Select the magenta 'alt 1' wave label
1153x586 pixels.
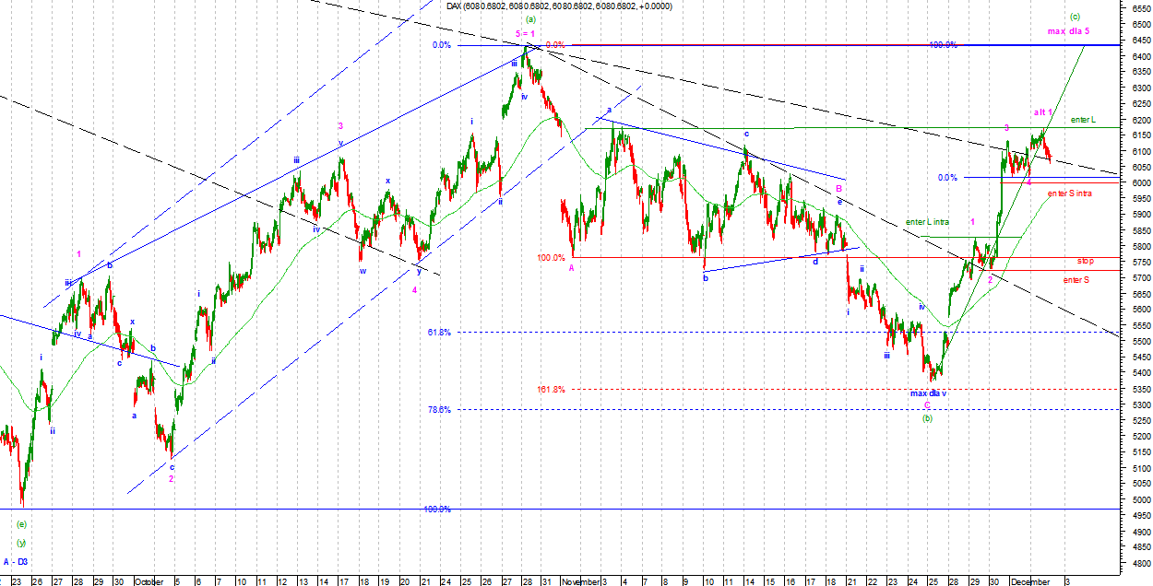[x=1042, y=112]
